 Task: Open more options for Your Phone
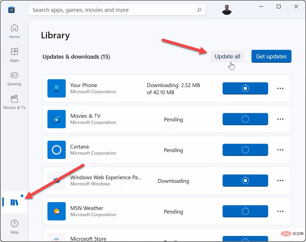click(280, 88)
